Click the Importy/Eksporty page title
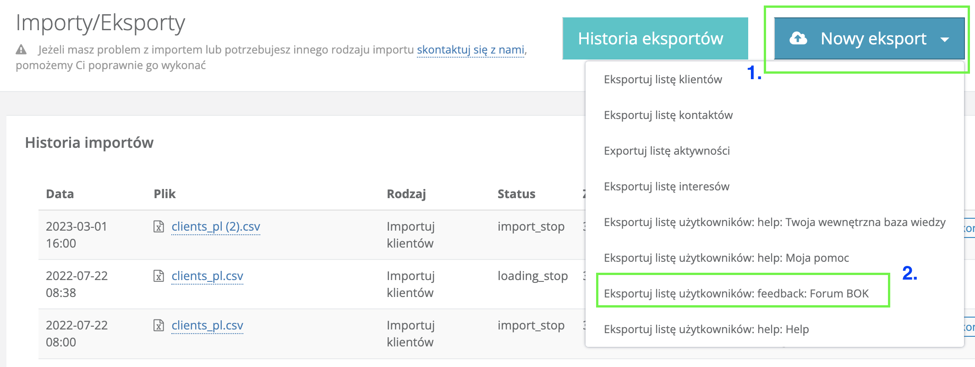This screenshot has width=975, height=367. coord(100,23)
